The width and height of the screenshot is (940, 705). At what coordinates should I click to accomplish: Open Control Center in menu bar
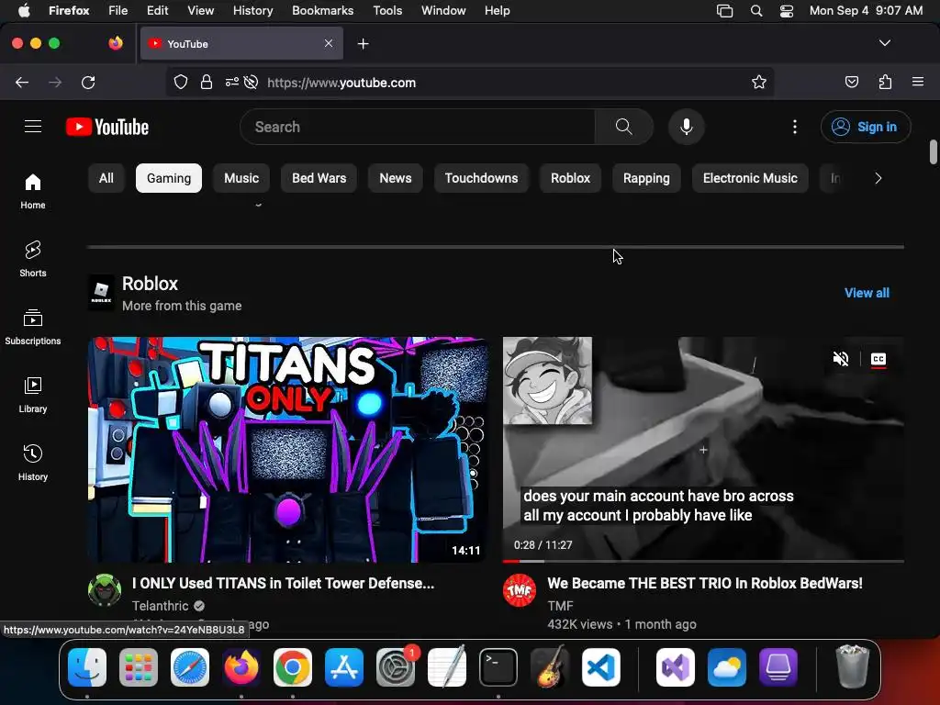pos(787,10)
